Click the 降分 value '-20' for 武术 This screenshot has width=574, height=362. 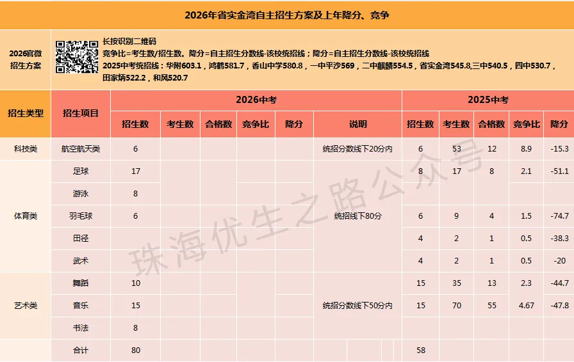(x=560, y=261)
